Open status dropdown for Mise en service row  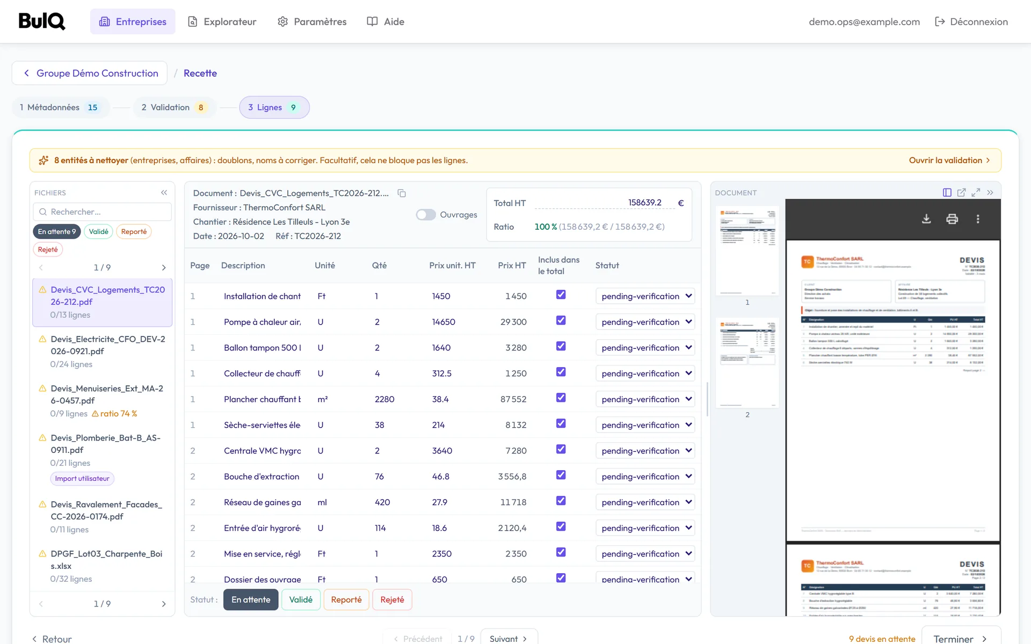[645, 554]
